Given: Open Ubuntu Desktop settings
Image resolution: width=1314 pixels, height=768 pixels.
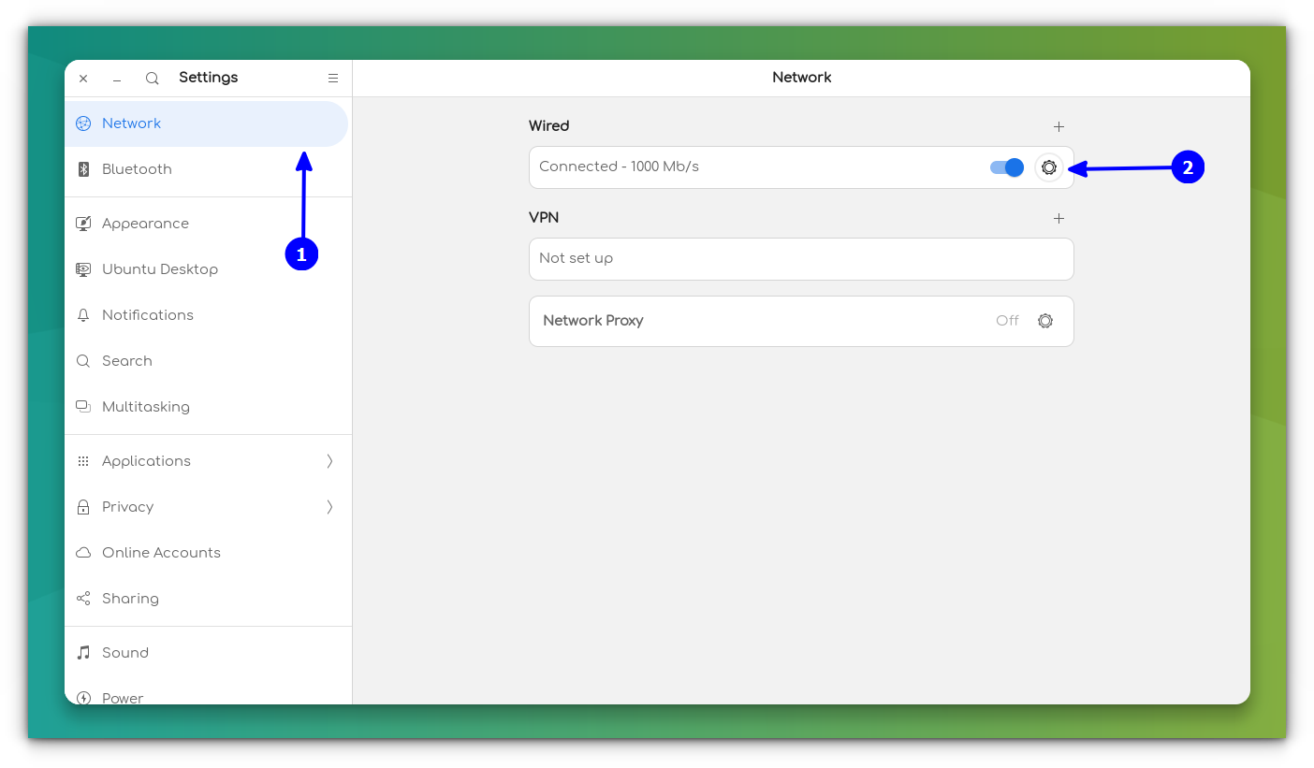Looking at the screenshot, I should click(x=208, y=269).
